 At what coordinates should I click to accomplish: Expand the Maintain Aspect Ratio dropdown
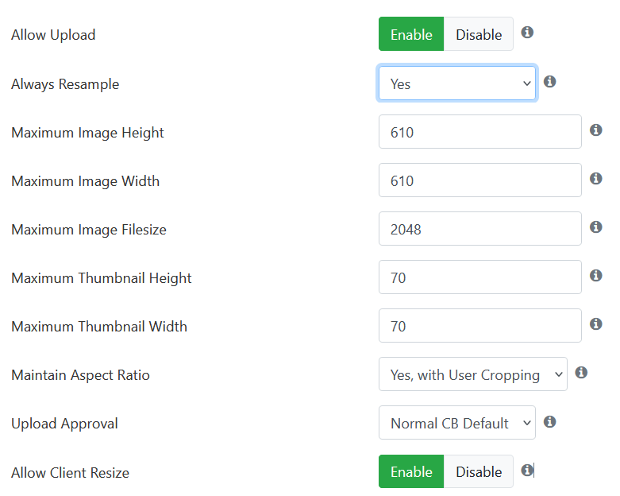point(473,374)
